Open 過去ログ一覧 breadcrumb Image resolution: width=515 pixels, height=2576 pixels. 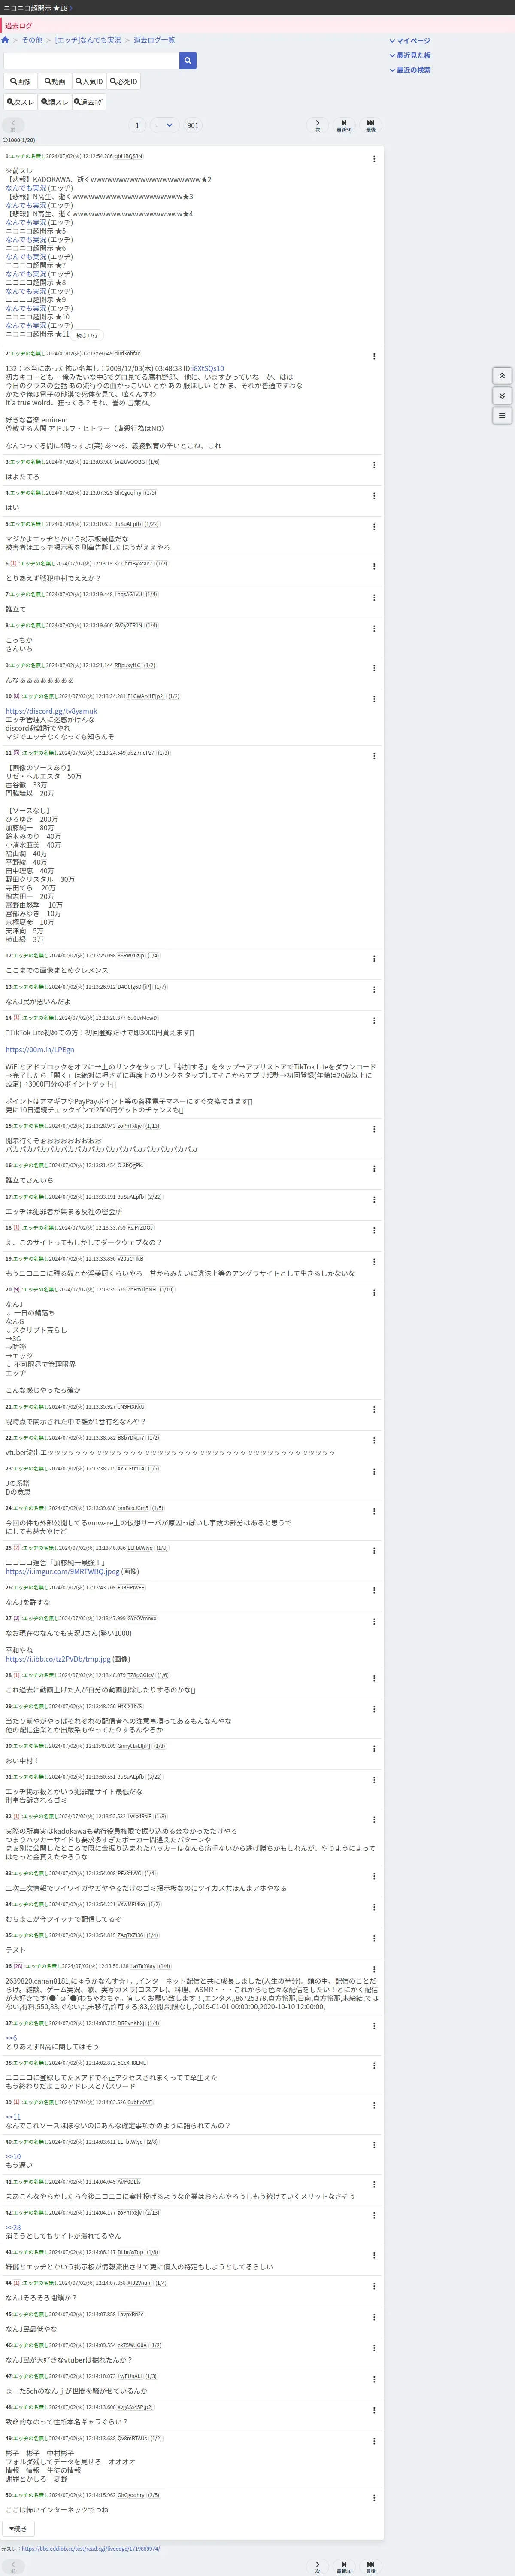click(x=154, y=40)
